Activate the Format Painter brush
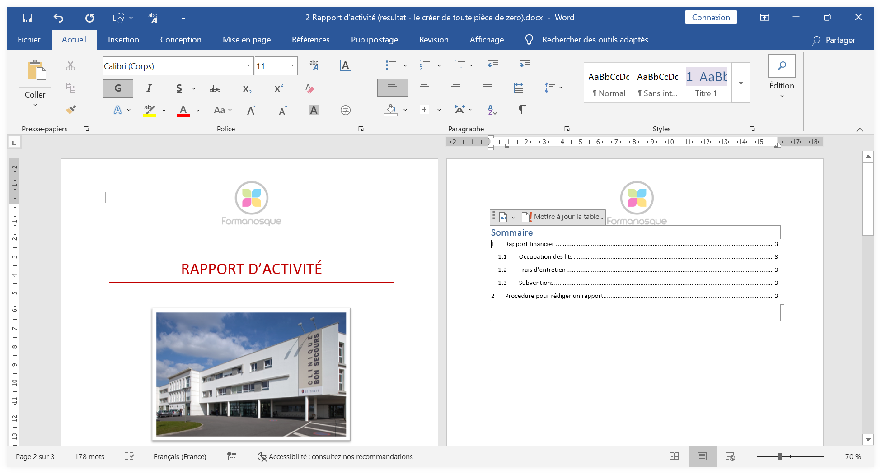881x474 pixels. [70, 109]
